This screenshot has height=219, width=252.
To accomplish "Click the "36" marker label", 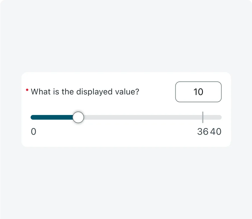I will 203,132.
